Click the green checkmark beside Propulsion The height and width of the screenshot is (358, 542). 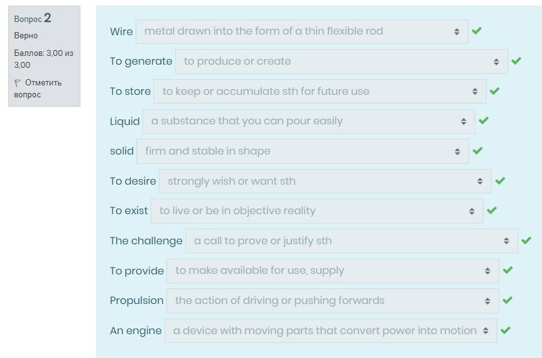(x=507, y=300)
